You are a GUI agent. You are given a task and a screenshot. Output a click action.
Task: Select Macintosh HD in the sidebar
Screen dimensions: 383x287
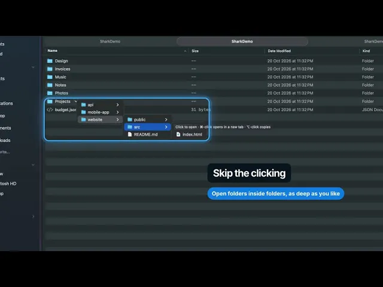click(x=8, y=184)
